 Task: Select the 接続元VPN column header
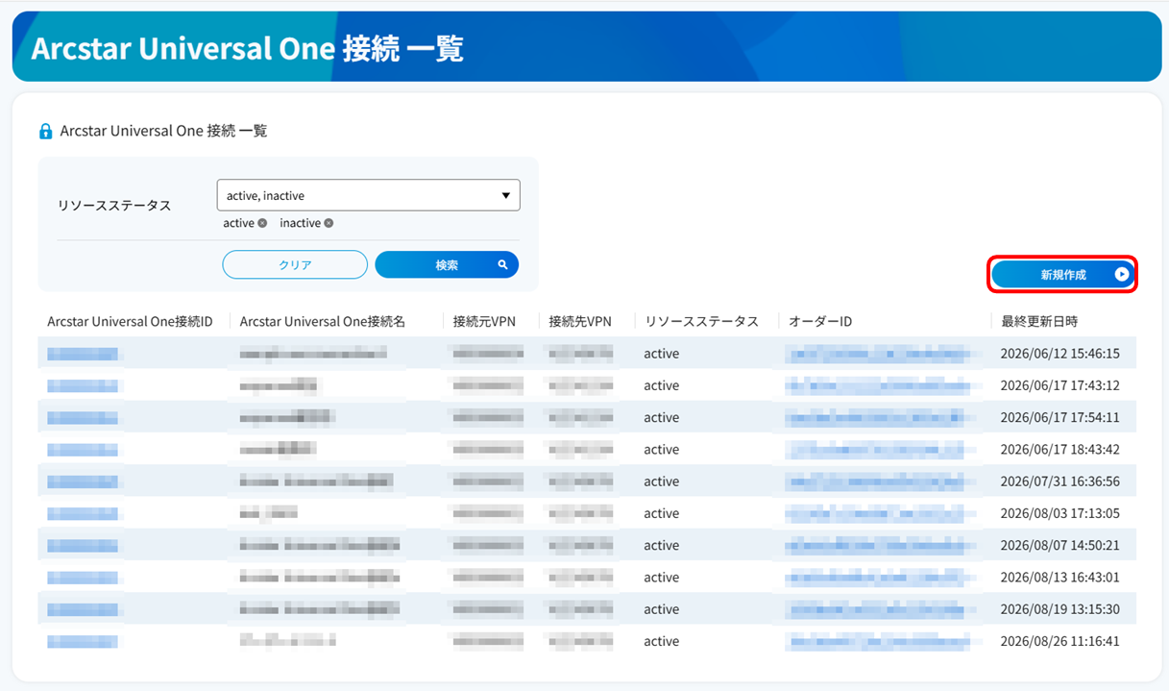(484, 321)
